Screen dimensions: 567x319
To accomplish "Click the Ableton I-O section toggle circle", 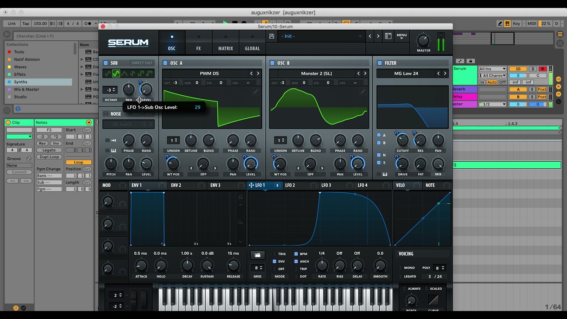I will pyautogui.click(x=558, y=79).
